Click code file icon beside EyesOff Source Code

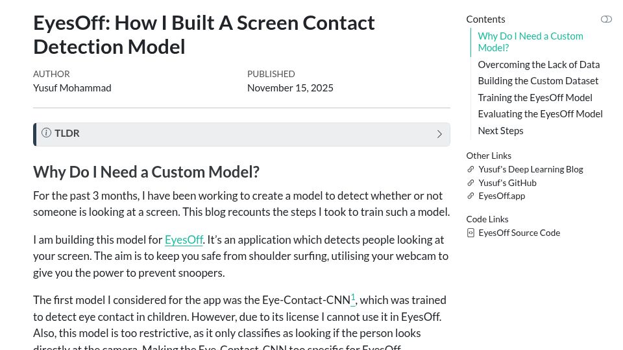(470, 233)
